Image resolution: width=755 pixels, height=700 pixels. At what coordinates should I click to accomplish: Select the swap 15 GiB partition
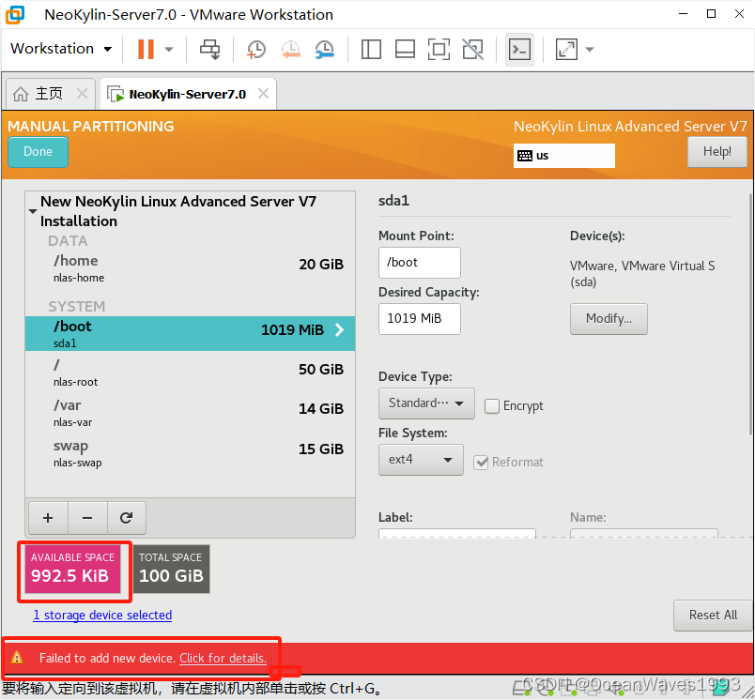click(x=190, y=453)
